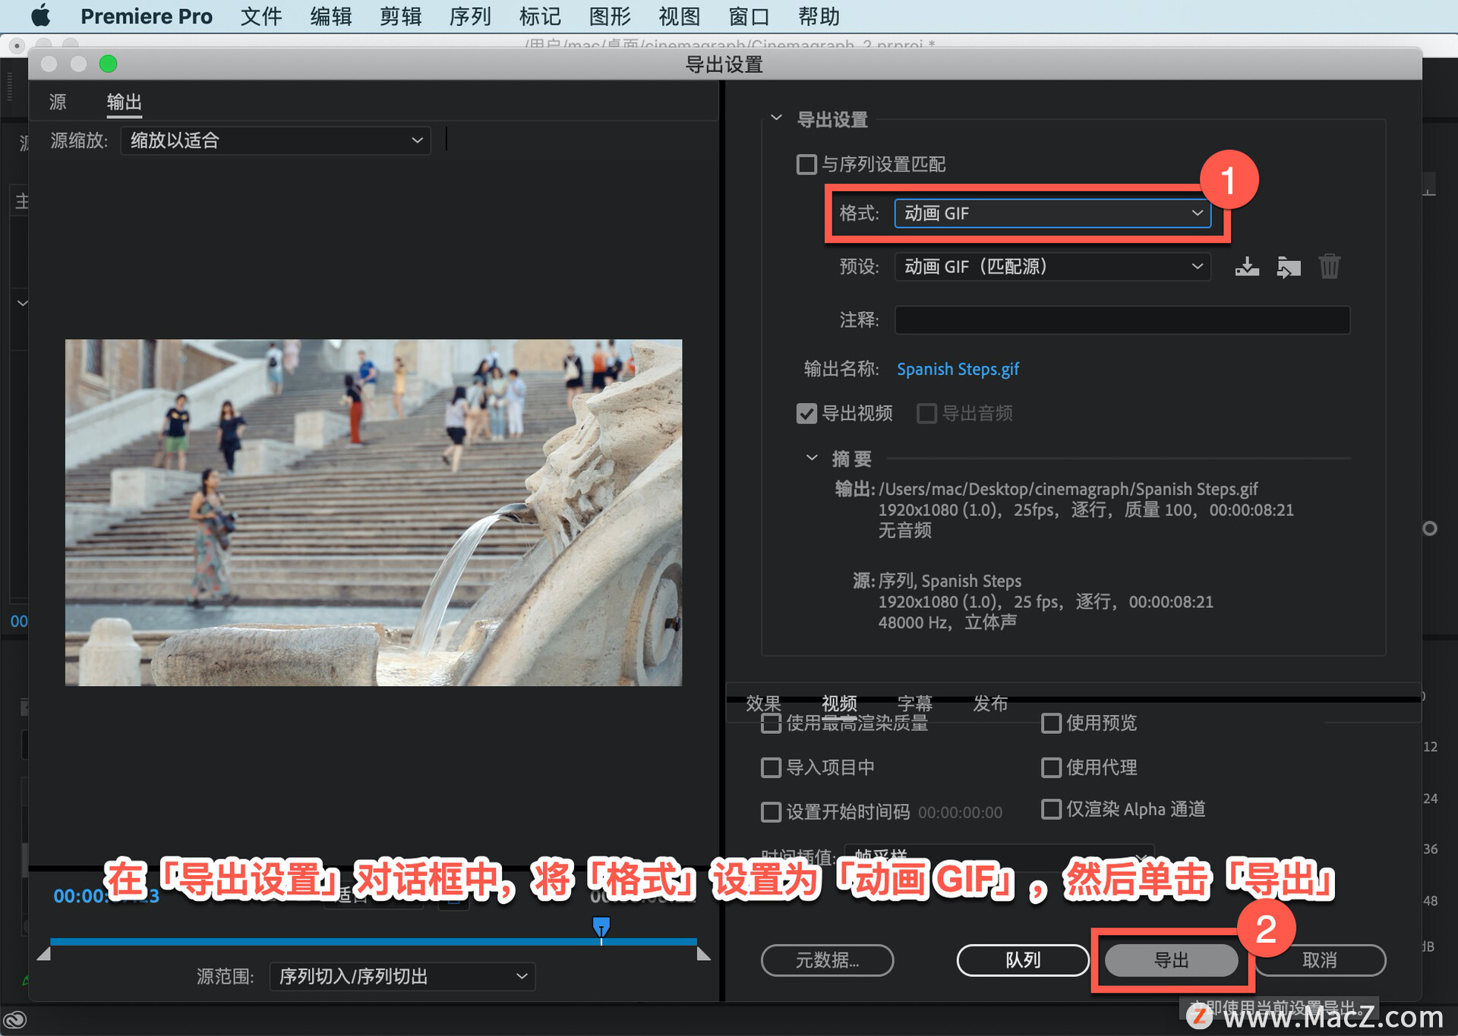Viewport: 1458px width, 1036px height.
Task: Check Set Start Timecode option
Action: point(771,812)
